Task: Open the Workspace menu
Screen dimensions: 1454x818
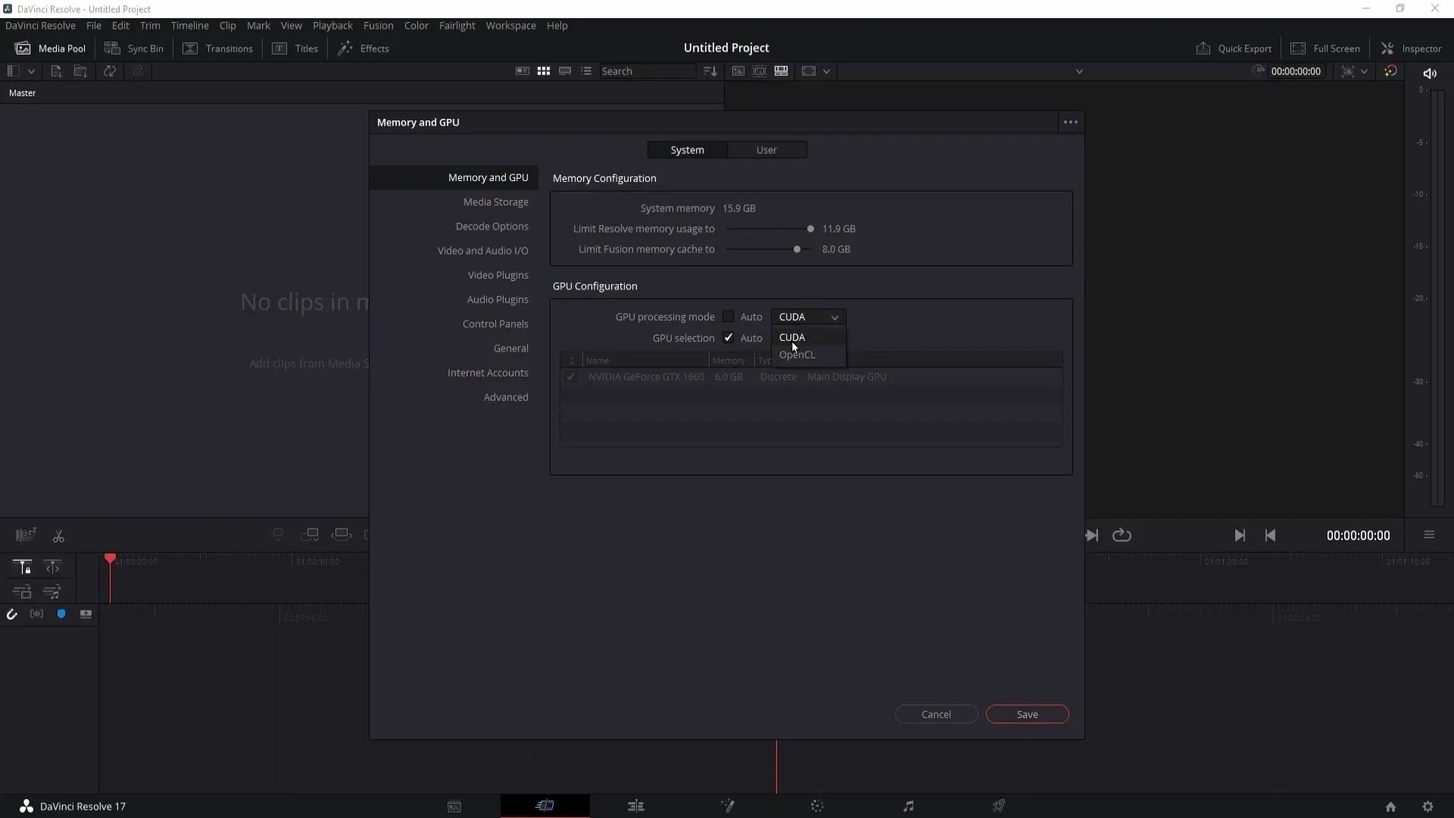Action: coord(510,26)
